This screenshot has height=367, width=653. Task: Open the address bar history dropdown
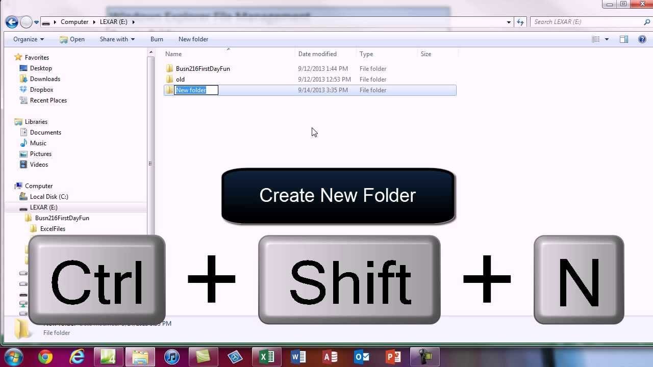509,22
